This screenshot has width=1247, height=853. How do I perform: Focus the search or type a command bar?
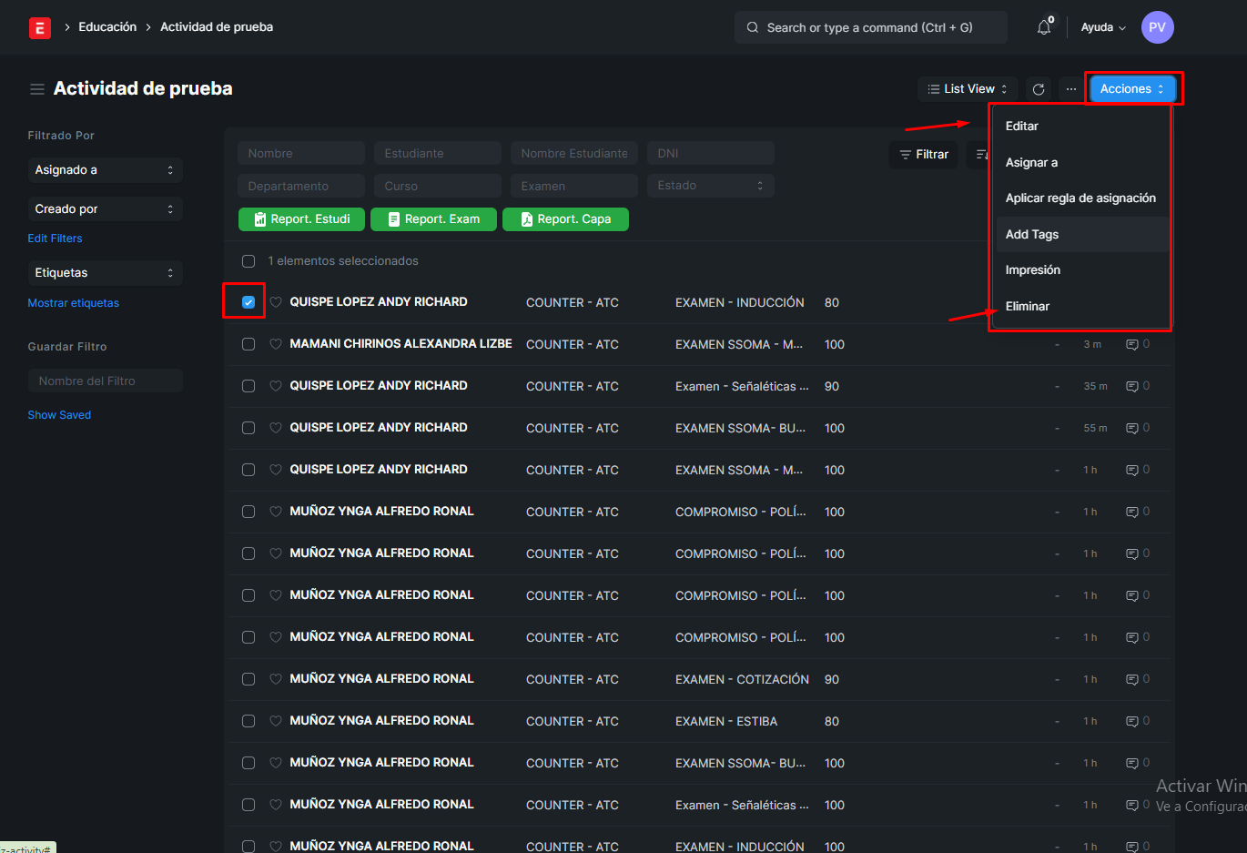(x=870, y=27)
